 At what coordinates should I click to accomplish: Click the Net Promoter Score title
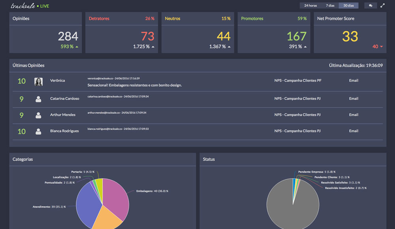(x=335, y=19)
